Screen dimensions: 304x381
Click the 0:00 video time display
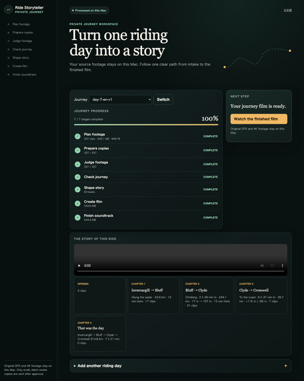pos(88,265)
